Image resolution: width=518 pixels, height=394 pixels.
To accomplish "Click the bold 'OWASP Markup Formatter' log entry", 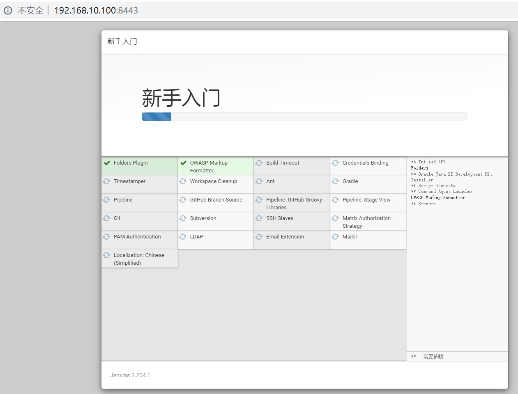I will tap(438, 198).
